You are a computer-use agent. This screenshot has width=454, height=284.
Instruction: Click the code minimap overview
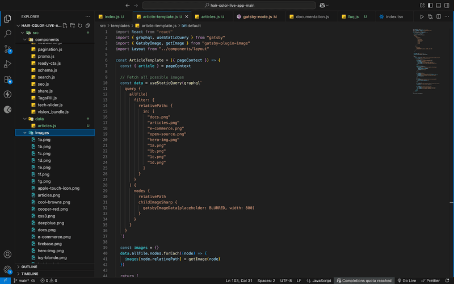click(427, 61)
